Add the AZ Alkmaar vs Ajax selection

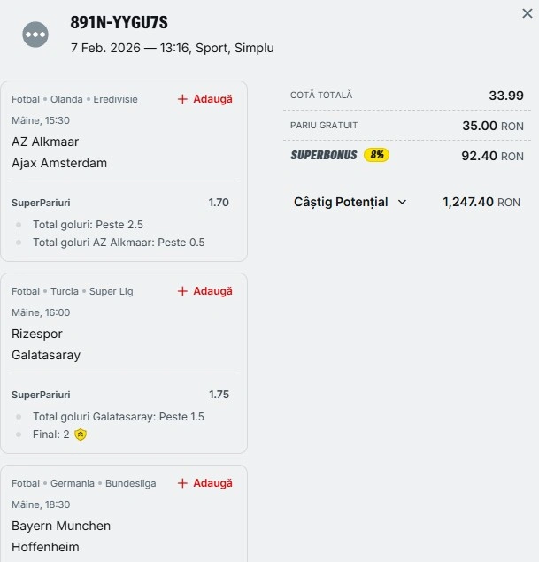click(212, 99)
